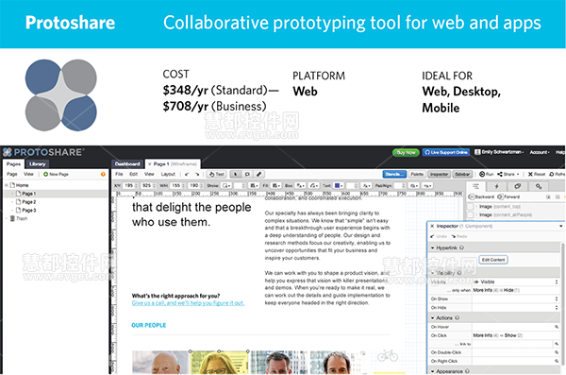Click the magnifier in the On Hover row
The height and width of the screenshot is (375, 566).
[557, 327]
